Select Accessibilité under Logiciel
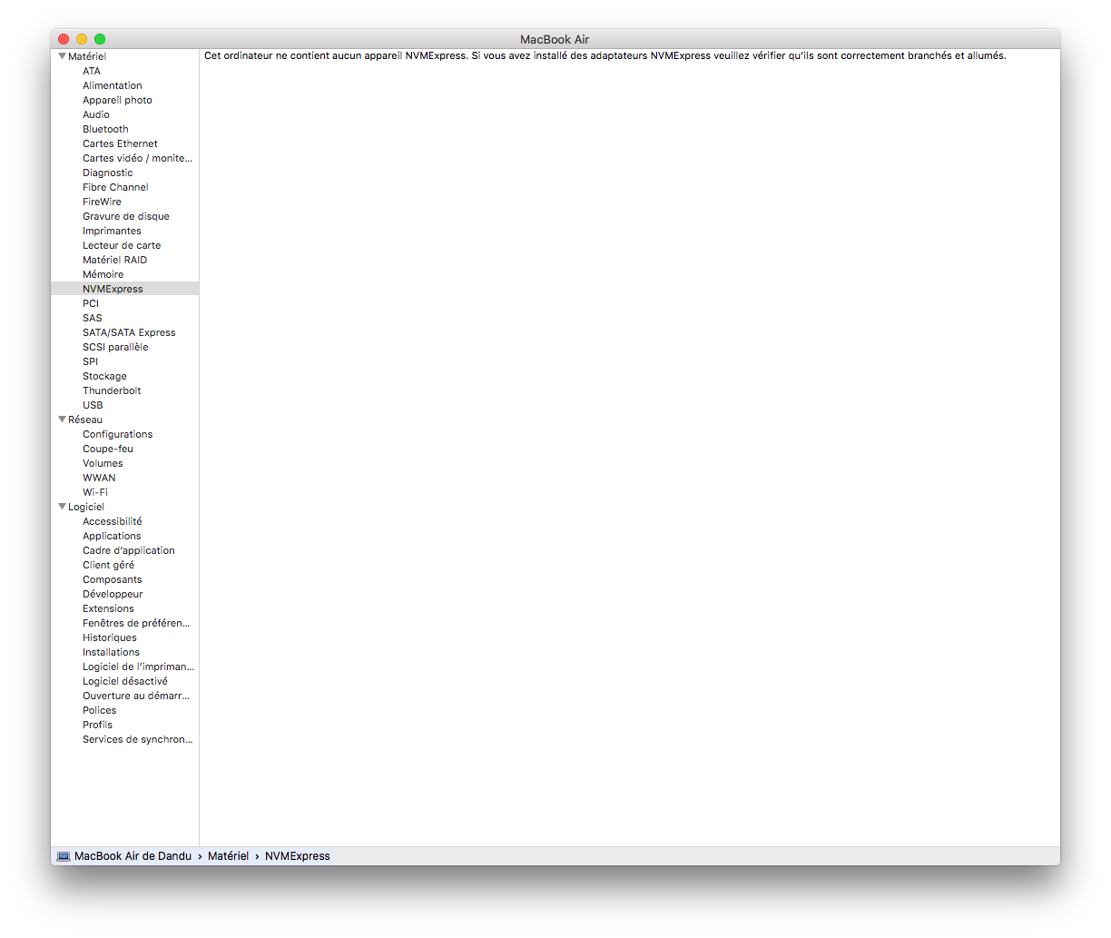 click(x=113, y=521)
